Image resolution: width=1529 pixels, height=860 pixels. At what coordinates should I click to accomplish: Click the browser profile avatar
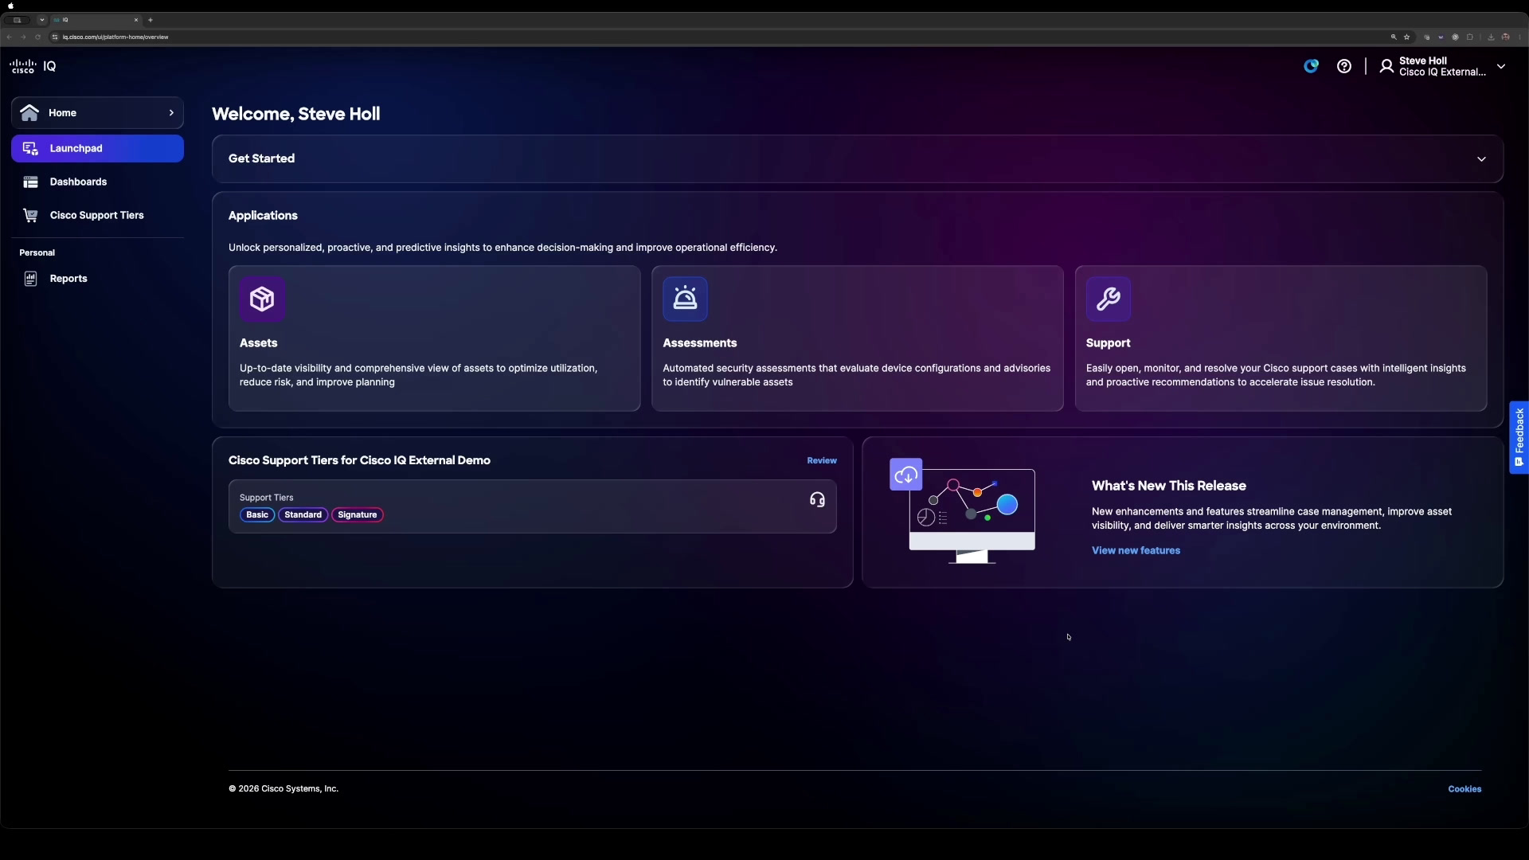[1506, 37]
